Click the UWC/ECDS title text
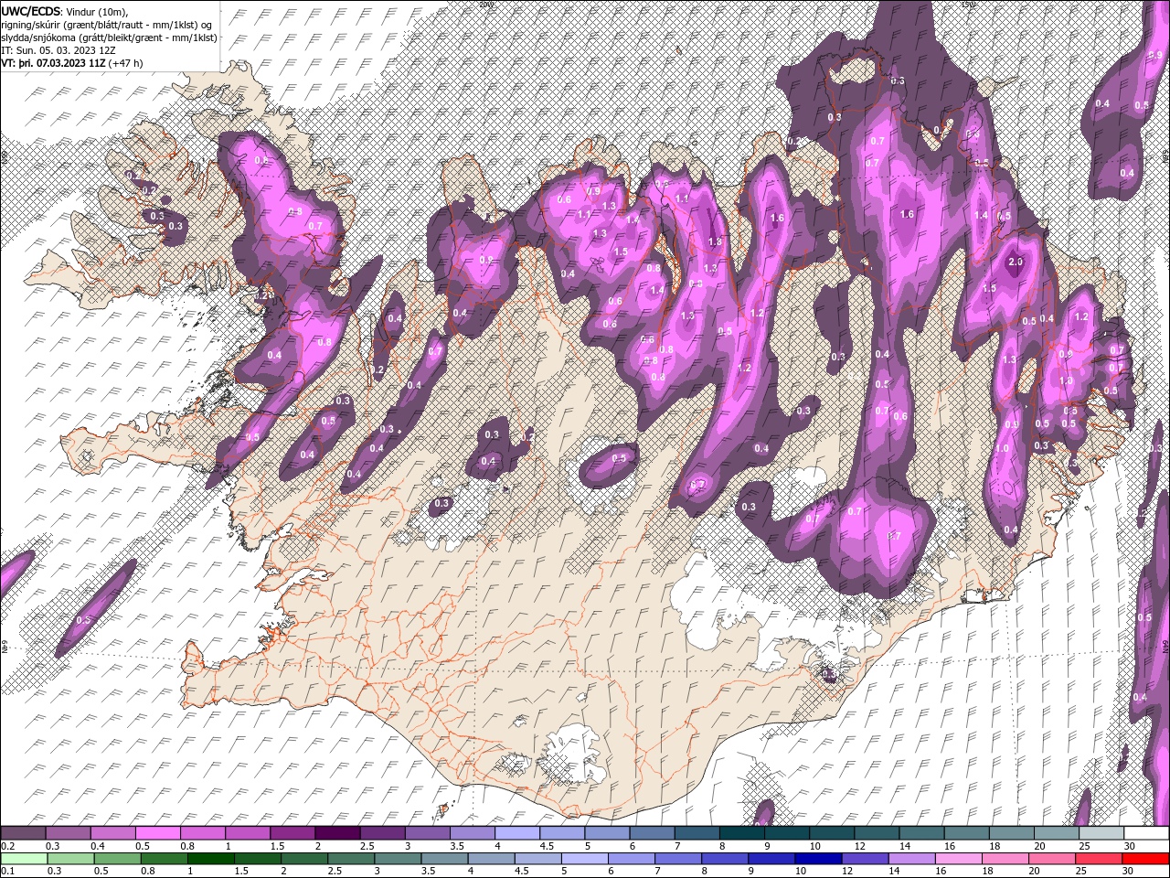The image size is (1170, 878). coord(32,10)
